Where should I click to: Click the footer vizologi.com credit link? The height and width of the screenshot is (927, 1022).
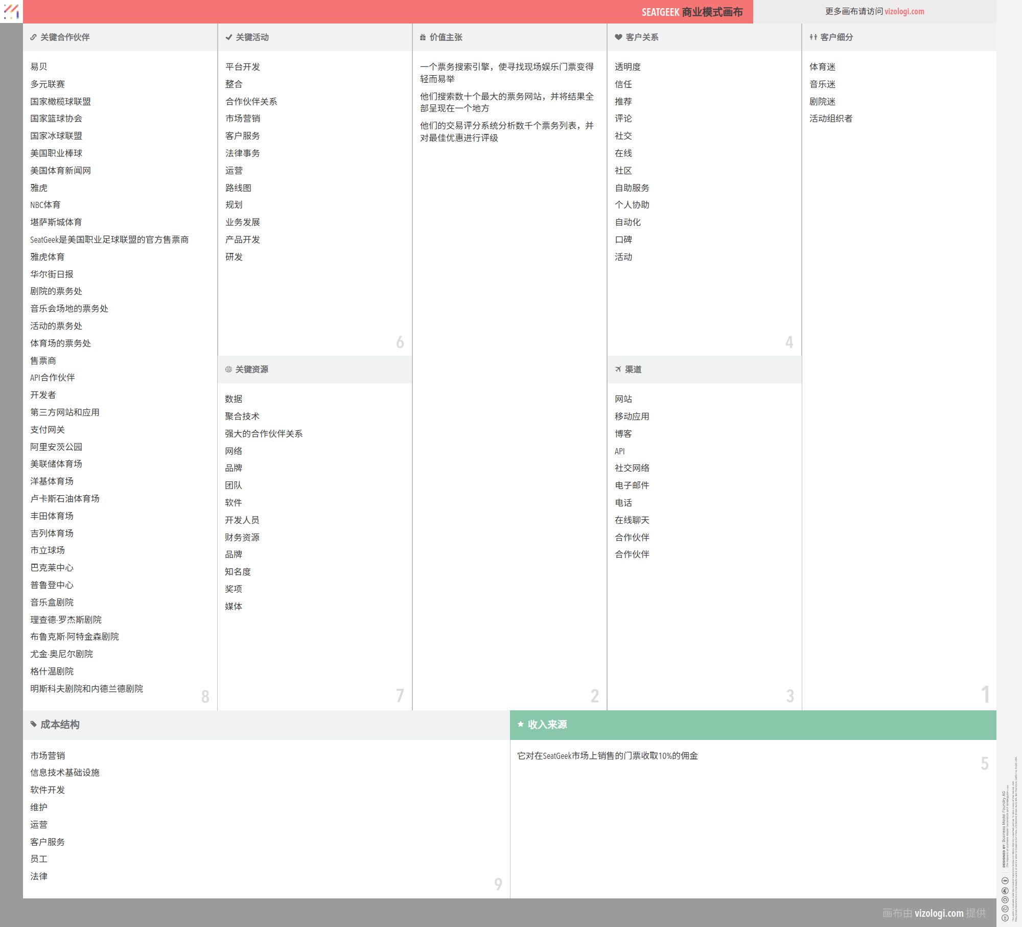(939, 913)
